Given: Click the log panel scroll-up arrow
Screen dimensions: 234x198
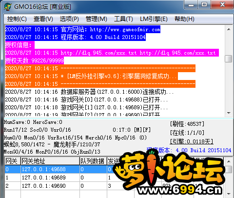Looking at the screenshot, I should pos(229,29).
